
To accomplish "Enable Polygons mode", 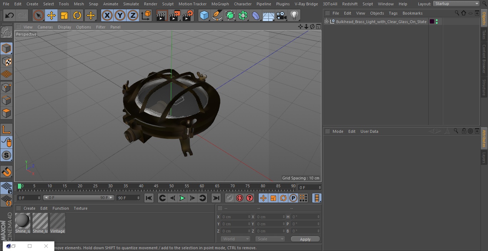I will tap(6, 113).
